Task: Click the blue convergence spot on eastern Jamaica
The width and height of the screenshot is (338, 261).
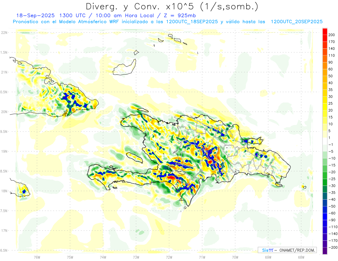Action: tap(24, 191)
